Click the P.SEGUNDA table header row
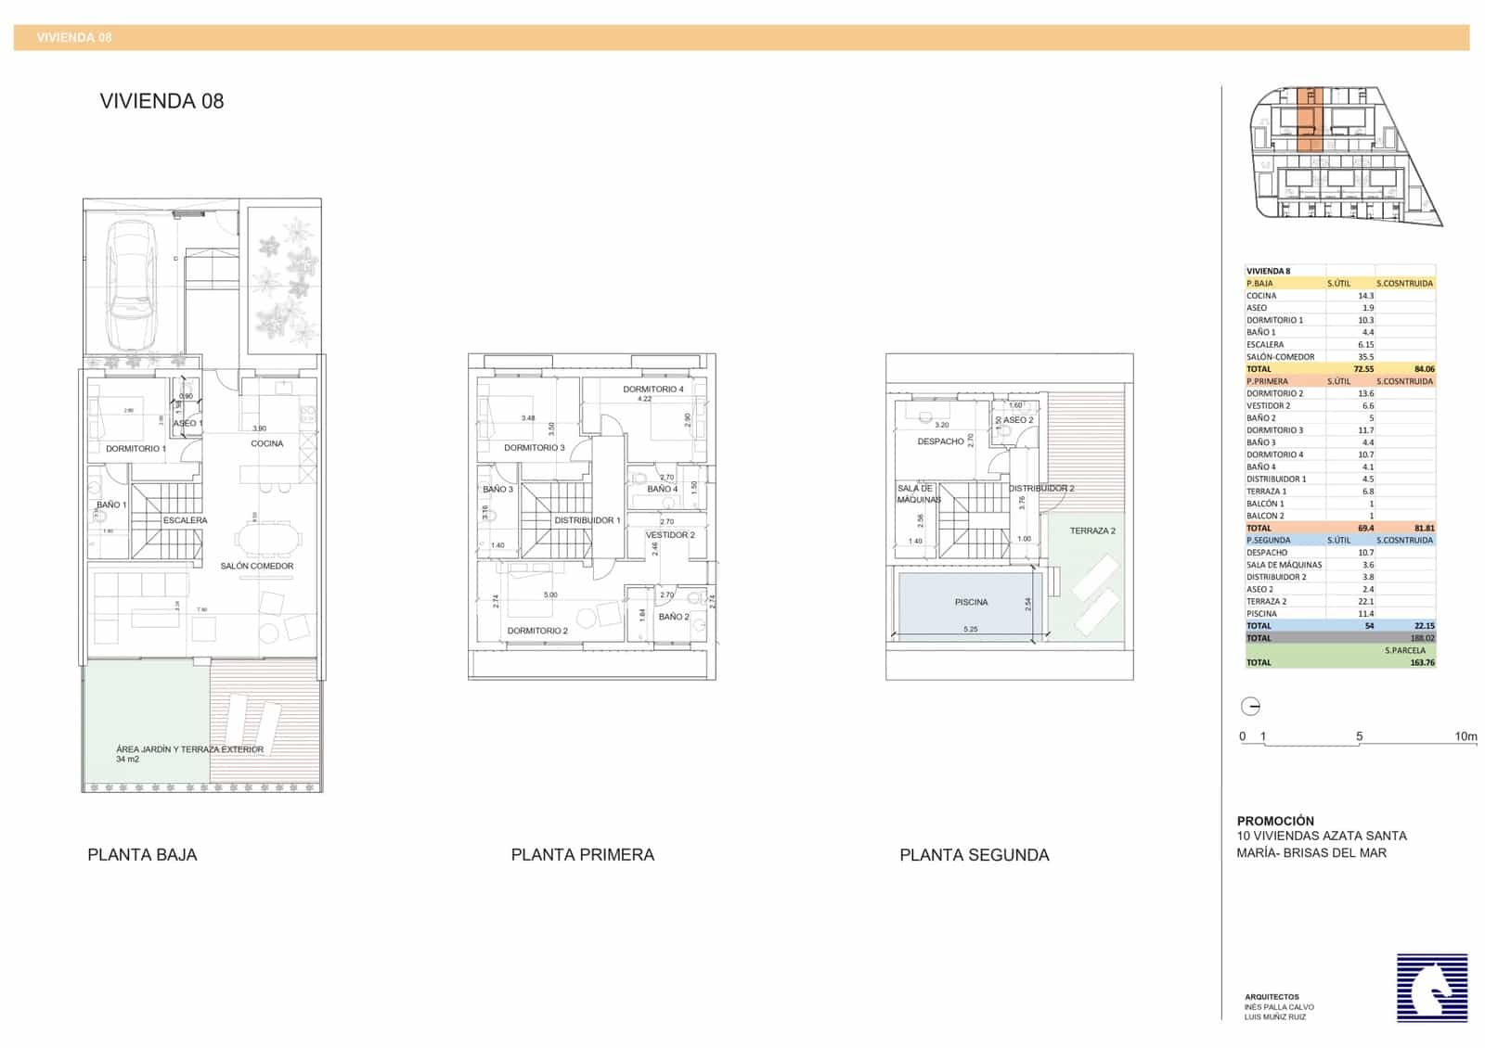 pos(1340,540)
